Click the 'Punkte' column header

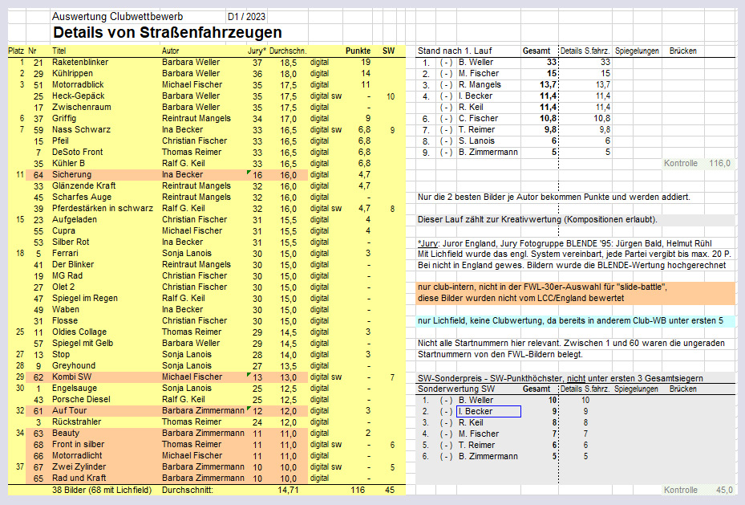click(358, 51)
